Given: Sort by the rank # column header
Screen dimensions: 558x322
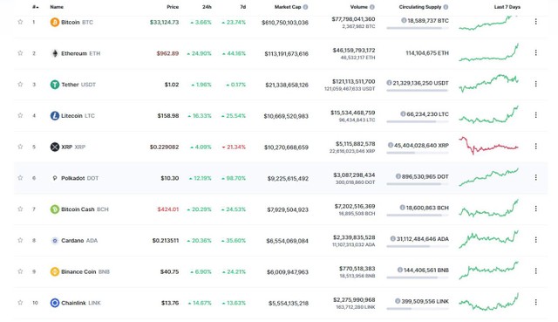Looking at the screenshot, I should 35,7.
